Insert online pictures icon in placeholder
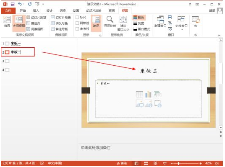The image size is (225, 167). [x=149, y=103]
